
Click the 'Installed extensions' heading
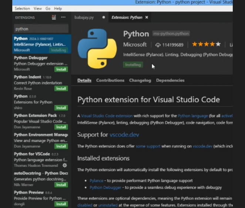point(103,158)
